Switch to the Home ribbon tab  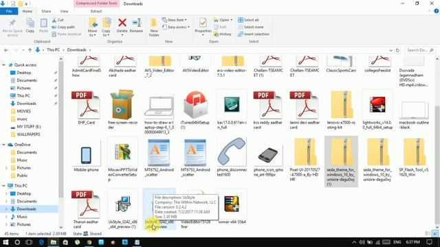27,11
